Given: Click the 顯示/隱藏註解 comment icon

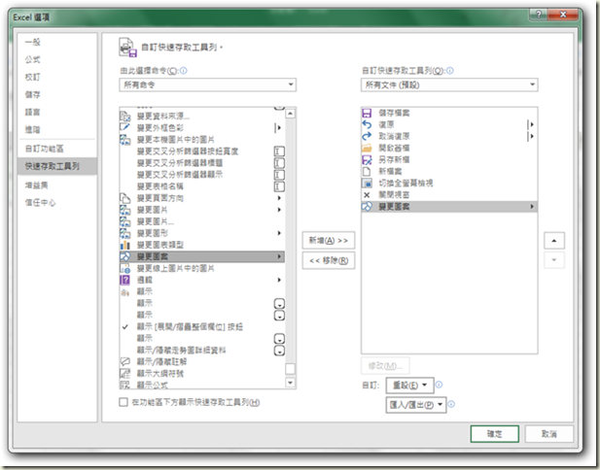Looking at the screenshot, I should point(125,361).
